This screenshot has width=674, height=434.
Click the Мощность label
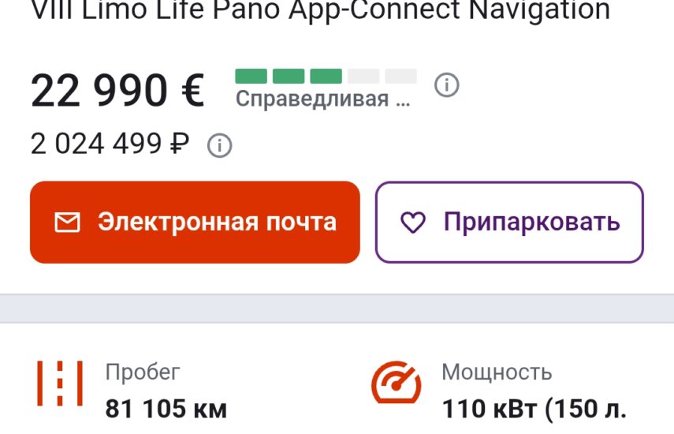click(497, 372)
